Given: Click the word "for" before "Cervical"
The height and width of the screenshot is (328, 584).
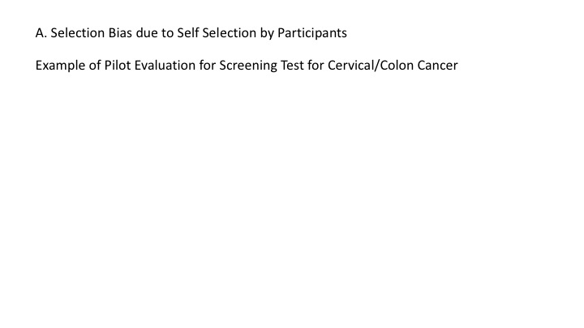Looking at the screenshot, I should [x=316, y=66].
